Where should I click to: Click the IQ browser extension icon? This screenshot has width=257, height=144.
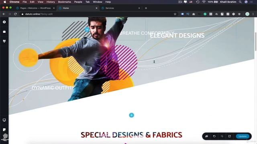pyautogui.click(x=188, y=14)
